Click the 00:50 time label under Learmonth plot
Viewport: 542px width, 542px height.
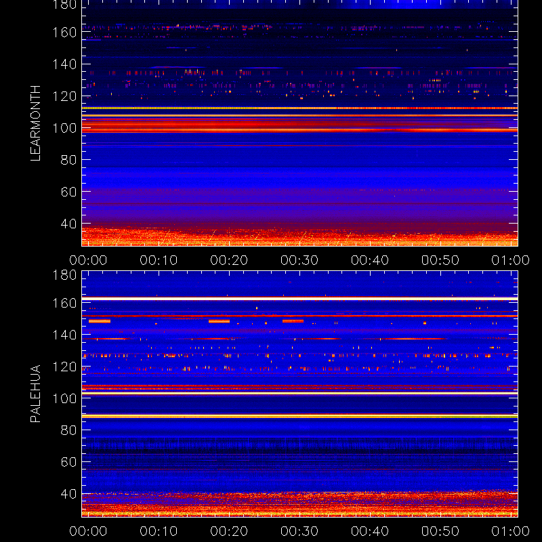pyautogui.click(x=440, y=260)
